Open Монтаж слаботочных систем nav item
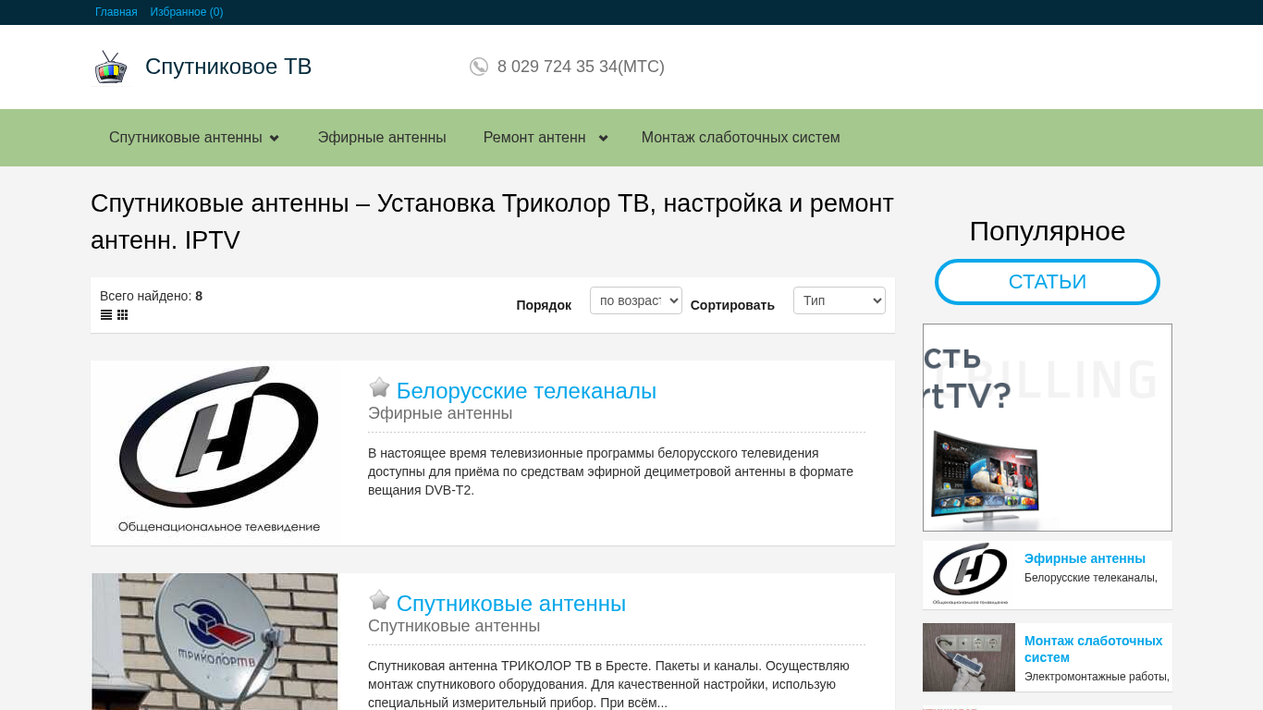Screen dimensions: 1263x710 (x=741, y=138)
